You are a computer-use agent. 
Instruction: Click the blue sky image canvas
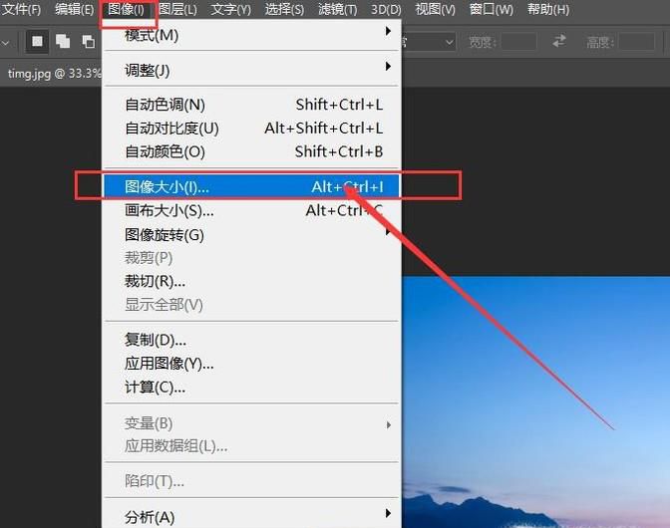tap(535, 401)
